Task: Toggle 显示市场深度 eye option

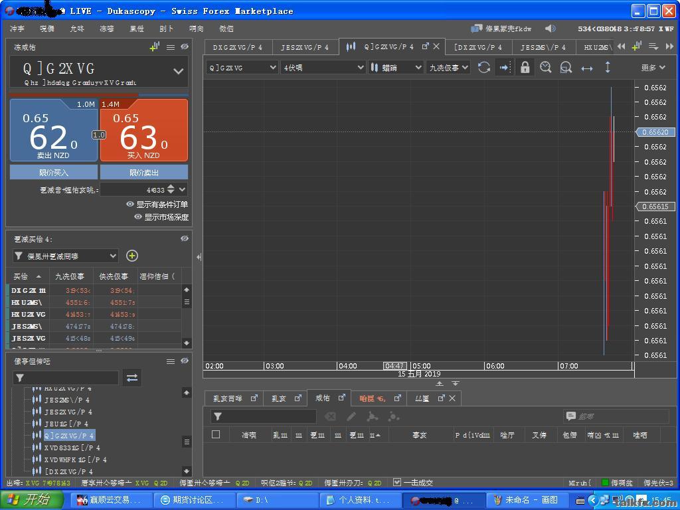Action: 161,217
